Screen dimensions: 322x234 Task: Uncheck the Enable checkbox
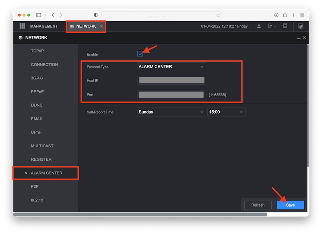click(x=140, y=54)
